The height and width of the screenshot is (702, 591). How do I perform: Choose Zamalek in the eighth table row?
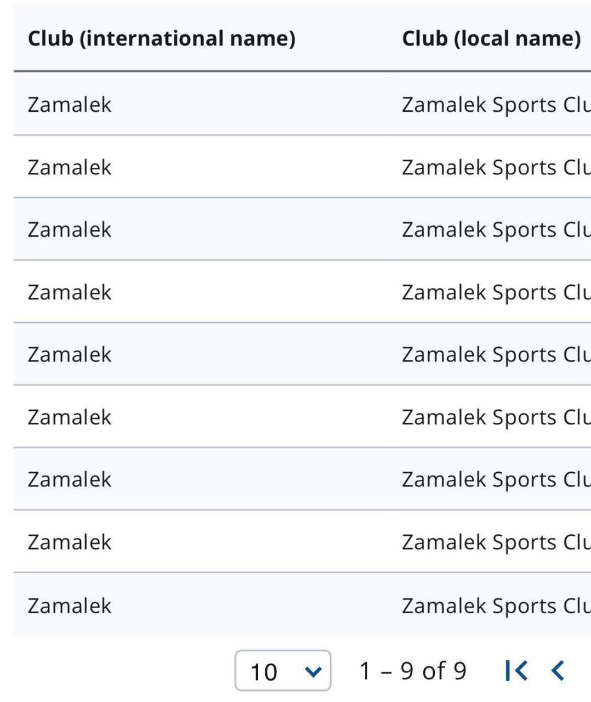click(70, 542)
